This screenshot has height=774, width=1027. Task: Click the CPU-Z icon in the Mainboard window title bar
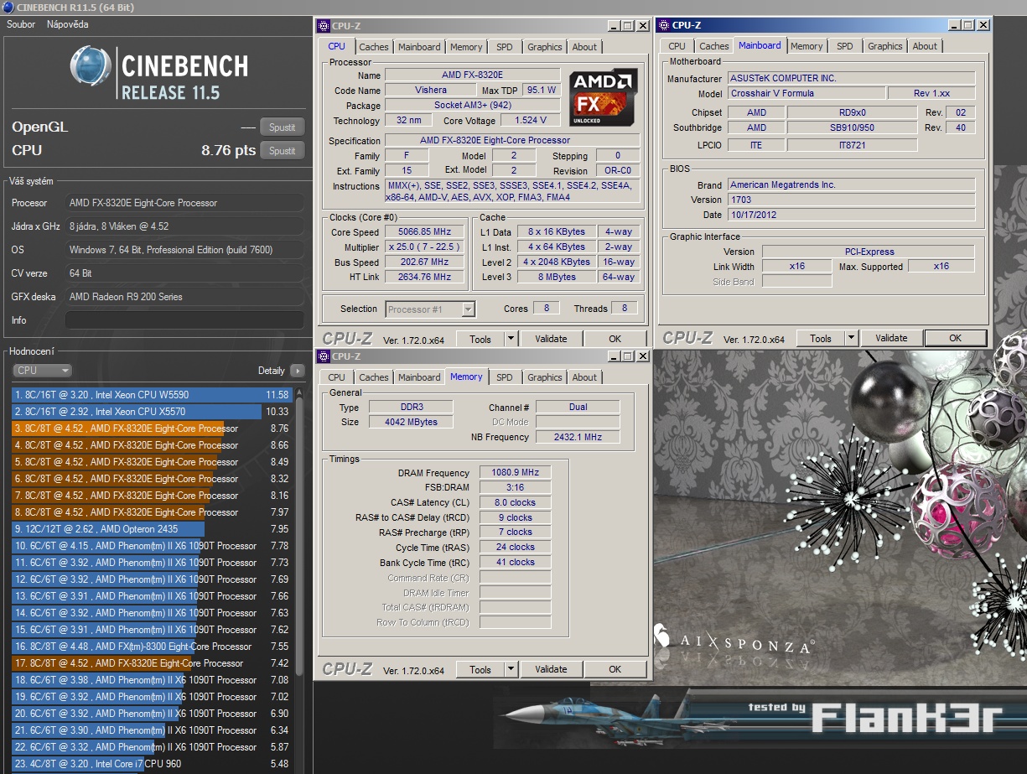coord(663,25)
